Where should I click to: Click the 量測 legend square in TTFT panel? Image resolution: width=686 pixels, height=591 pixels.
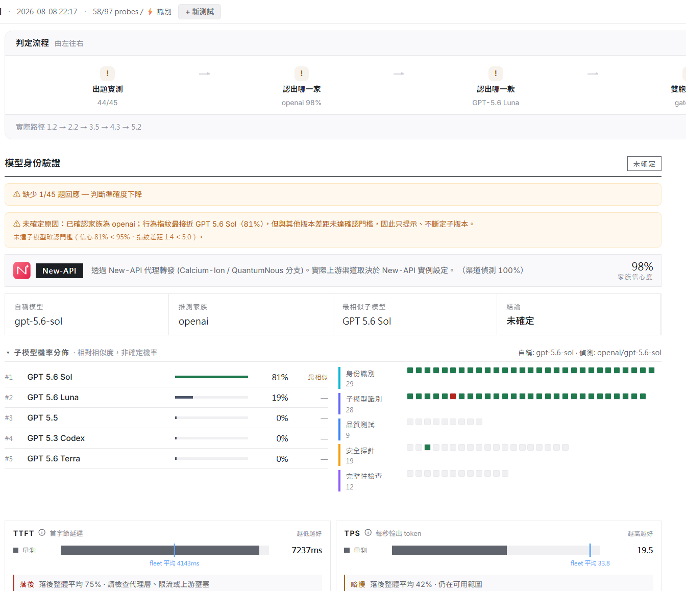pyautogui.click(x=16, y=550)
